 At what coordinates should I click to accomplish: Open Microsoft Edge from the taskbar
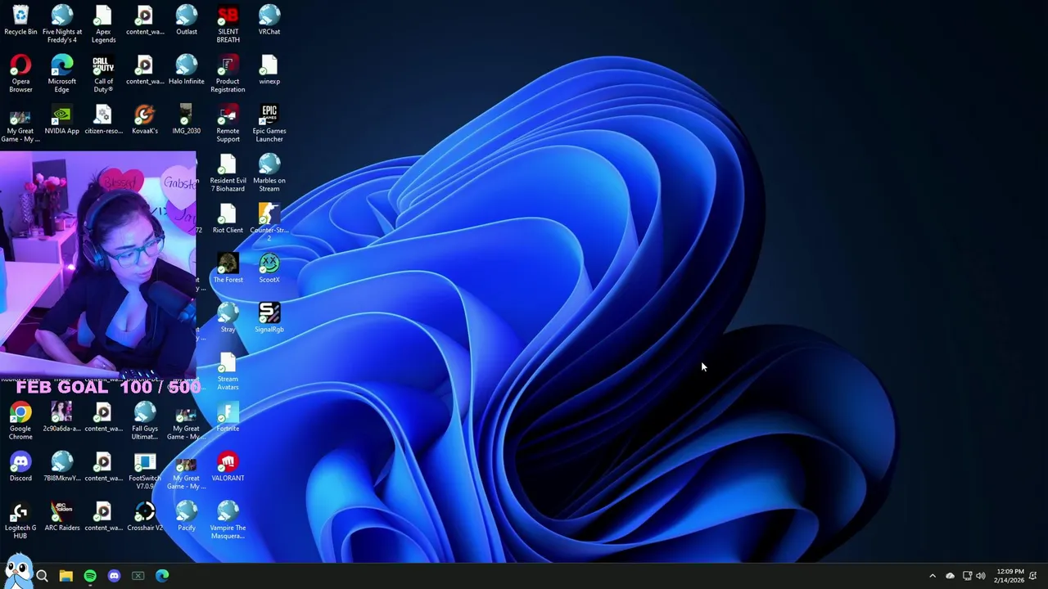click(x=162, y=577)
